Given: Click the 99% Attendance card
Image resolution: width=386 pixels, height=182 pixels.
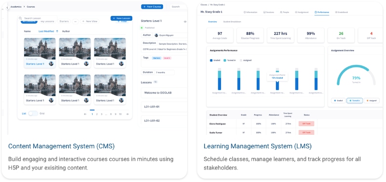Looking at the screenshot, I should click(311, 35).
